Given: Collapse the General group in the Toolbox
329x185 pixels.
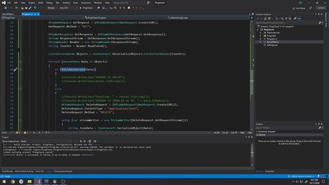Looking at the screenshot, I should click(x=257, y=135).
